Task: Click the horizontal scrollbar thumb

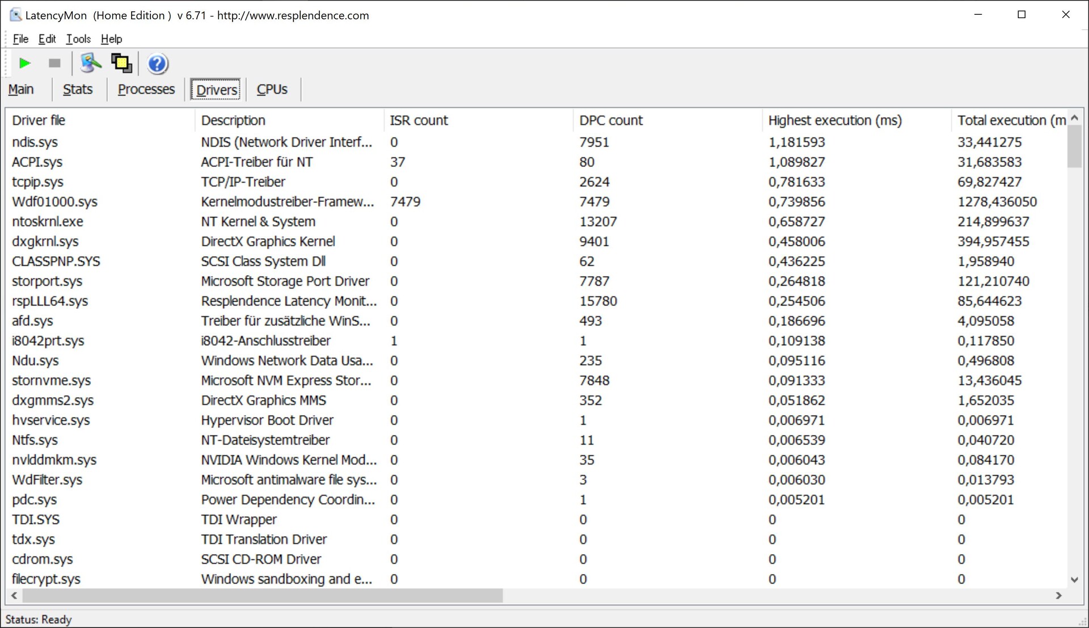Action: (x=261, y=595)
